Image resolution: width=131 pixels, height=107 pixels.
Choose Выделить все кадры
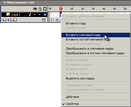(x=96, y=79)
